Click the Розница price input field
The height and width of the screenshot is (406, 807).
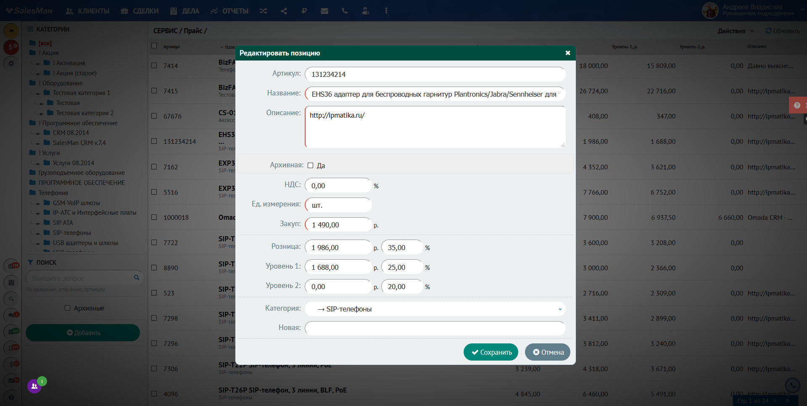(x=338, y=248)
